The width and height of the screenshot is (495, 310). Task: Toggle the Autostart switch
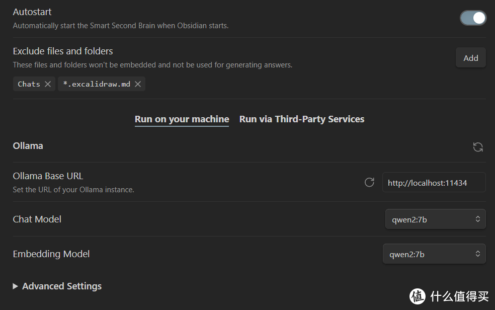(473, 18)
